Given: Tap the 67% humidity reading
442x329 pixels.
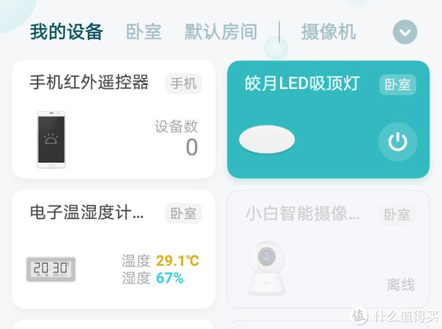Looking at the screenshot, I should click(170, 278).
